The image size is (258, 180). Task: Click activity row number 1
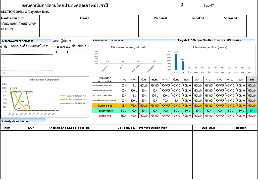pyautogui.click(x=4, y=52)
